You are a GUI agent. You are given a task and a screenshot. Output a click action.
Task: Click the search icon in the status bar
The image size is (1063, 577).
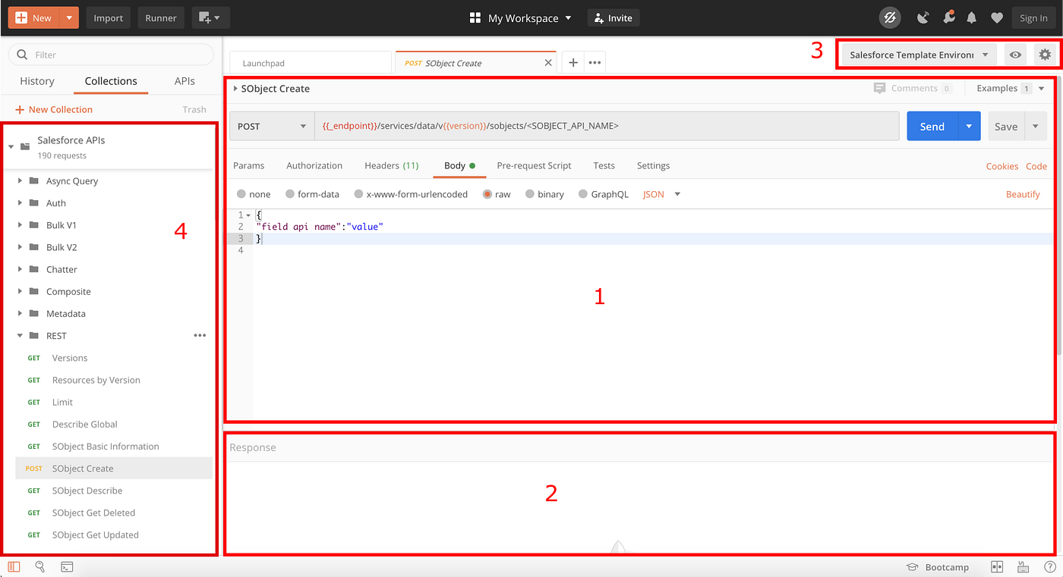point(39,566)
